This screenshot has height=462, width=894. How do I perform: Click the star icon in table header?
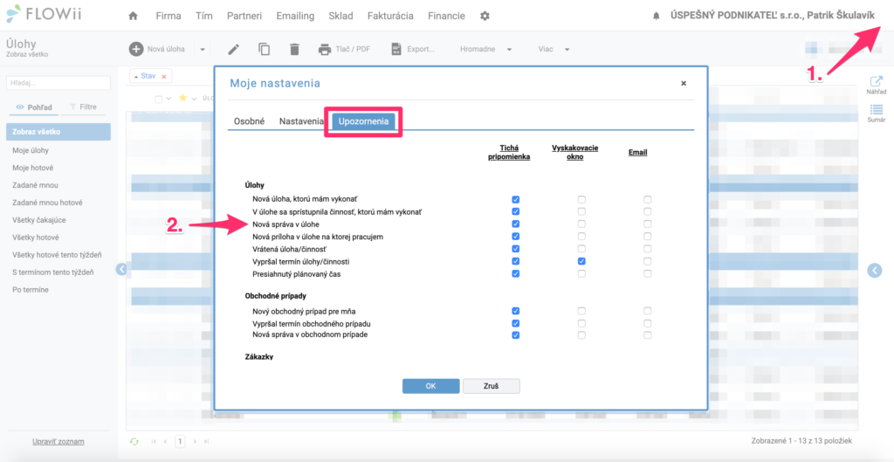183,98
